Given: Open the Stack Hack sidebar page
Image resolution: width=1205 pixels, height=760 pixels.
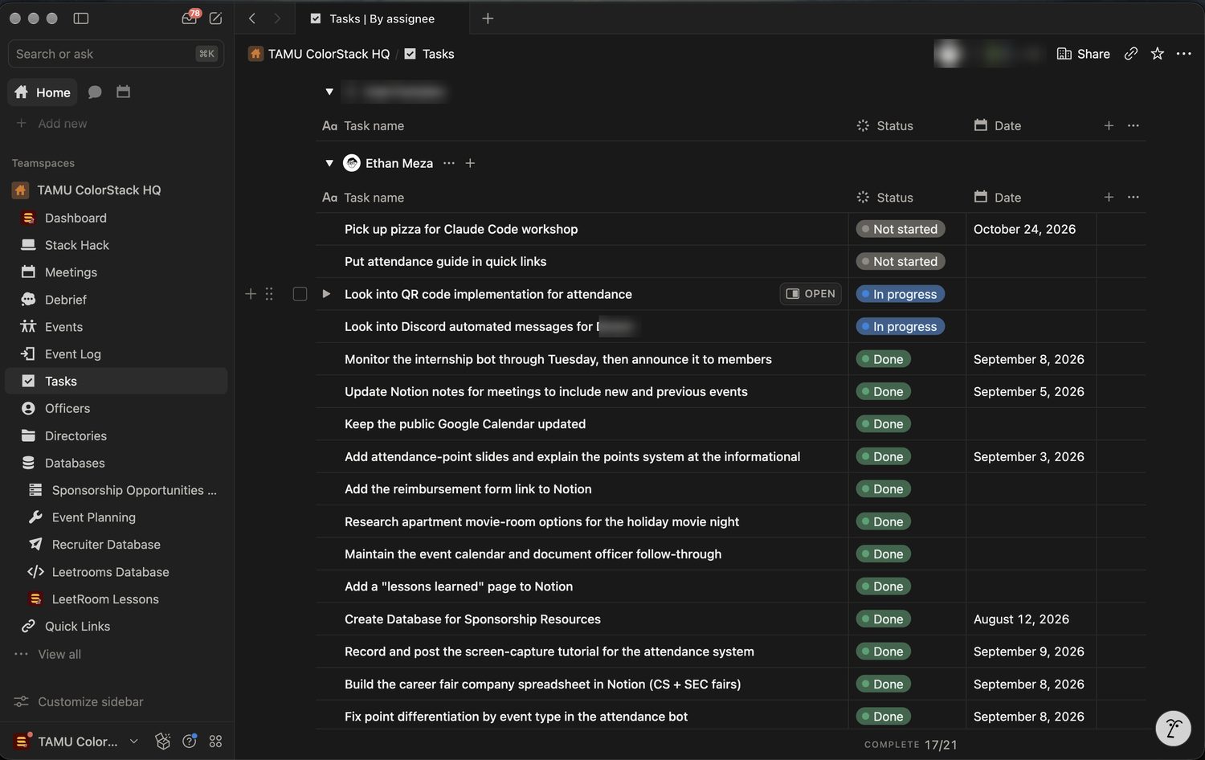Looking at the screenshot, I should point(116,245).
